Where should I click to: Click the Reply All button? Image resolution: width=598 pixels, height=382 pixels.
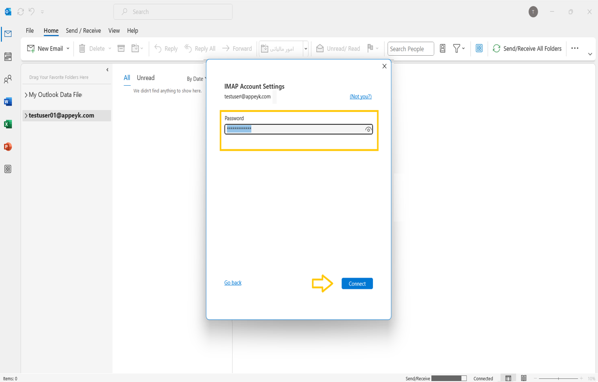point(200,49)
